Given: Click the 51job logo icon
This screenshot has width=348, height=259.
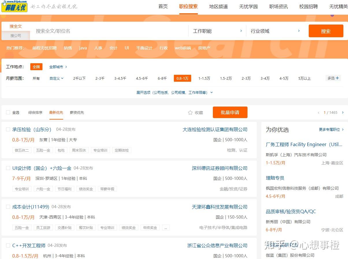Looking at the screenshot, I should [14, 6].
